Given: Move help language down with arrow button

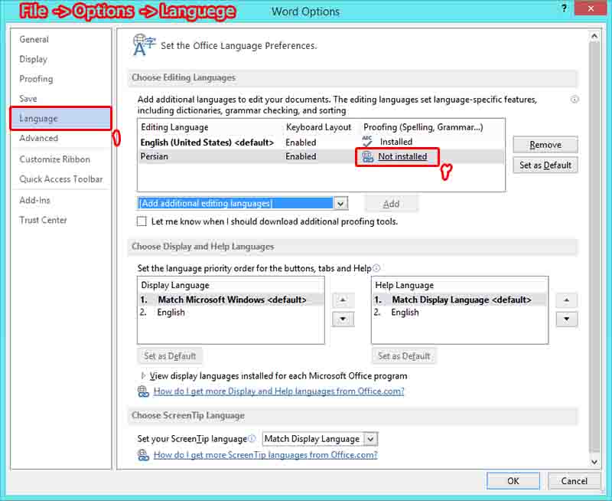Looking at the screenshot, I should pyautogui.click(x=567, y=319).
